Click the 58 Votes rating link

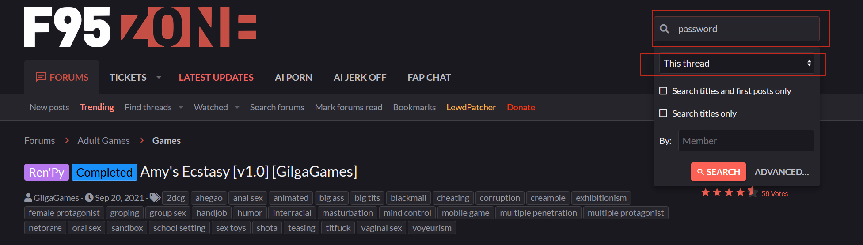tap(774, 193)
